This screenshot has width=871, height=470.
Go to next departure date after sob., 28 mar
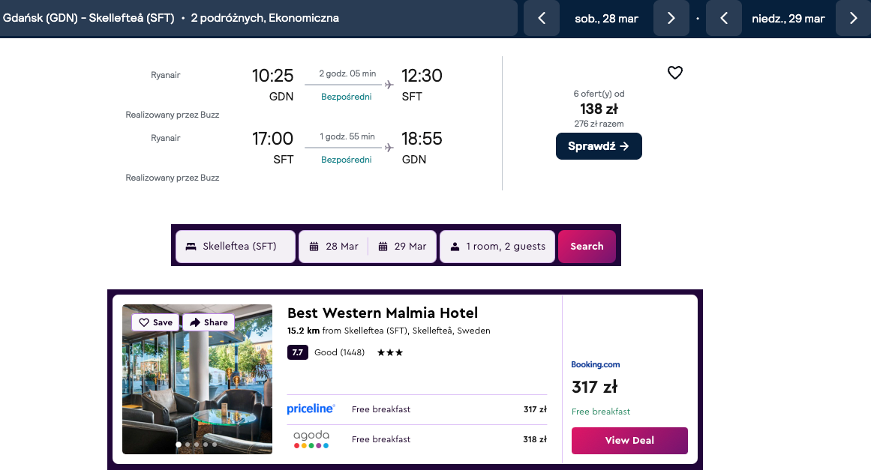tap(671, 19)
